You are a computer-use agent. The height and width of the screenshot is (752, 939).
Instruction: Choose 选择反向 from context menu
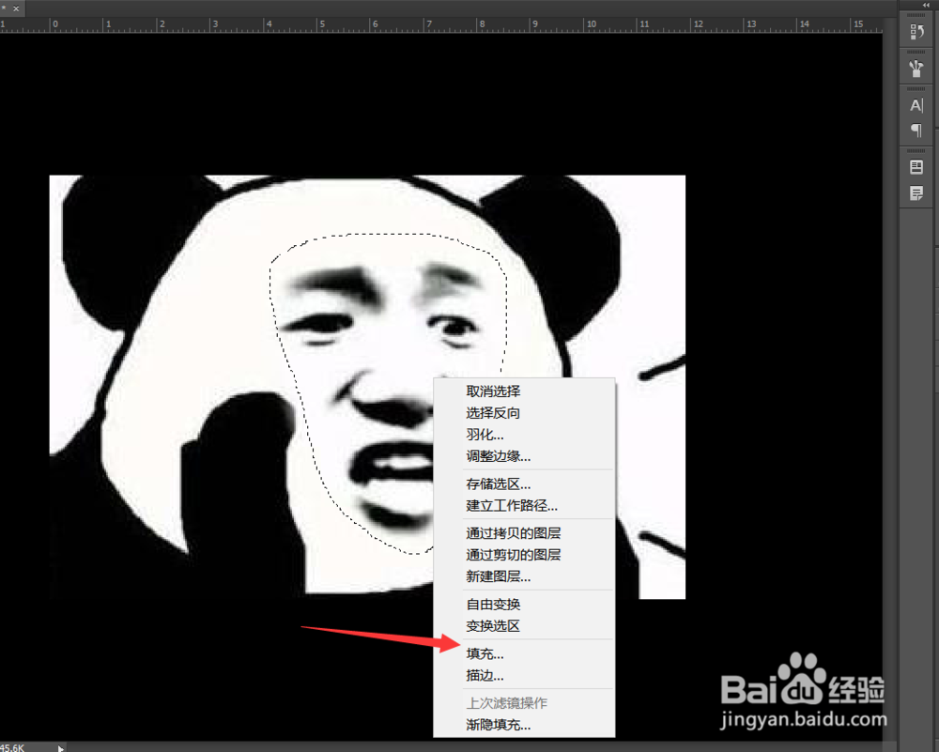[x=524, y=412]
